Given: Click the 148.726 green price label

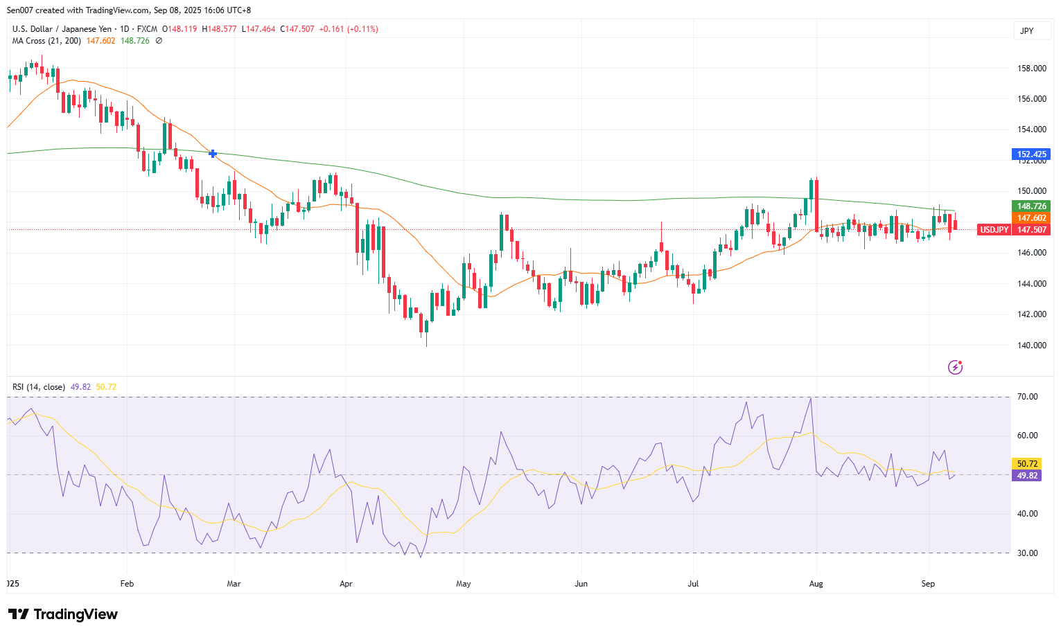Looking at the screenshot, I should point(1032,206).
